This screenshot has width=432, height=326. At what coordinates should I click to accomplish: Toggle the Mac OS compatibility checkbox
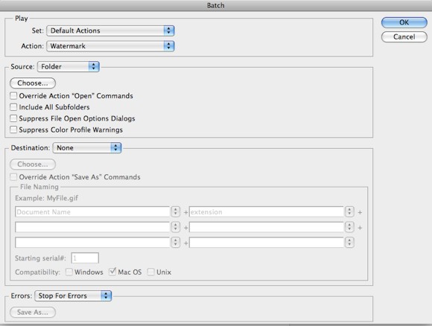pos(112,272)
